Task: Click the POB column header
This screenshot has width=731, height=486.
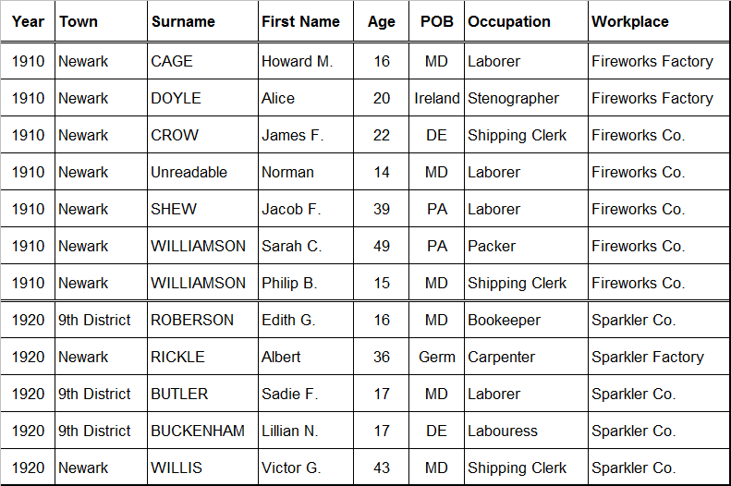Action: click(436, 21)
